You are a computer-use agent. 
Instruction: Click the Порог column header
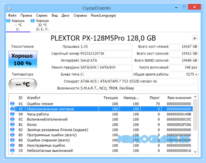(x=154, y=98)
